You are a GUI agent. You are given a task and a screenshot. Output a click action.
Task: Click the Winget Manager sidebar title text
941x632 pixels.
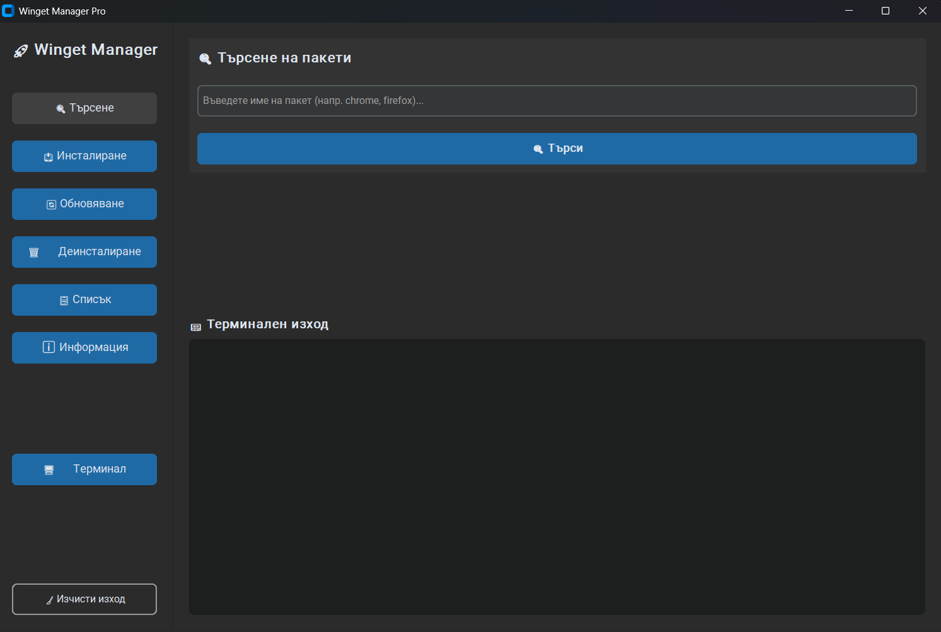[x=96, y=50]
